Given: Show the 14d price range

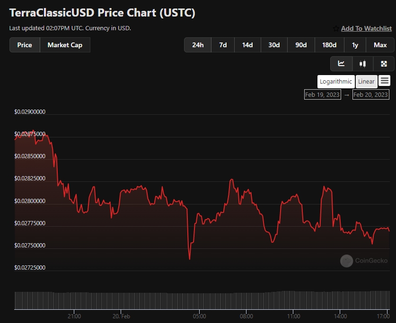Looking at the screenshot, I should pos(247,45).
